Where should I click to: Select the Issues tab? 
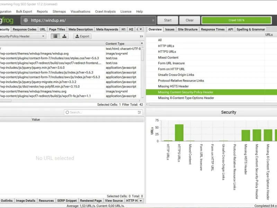(170, 29)
